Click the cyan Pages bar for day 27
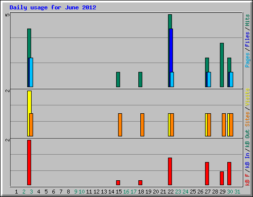Screen dimensions: 253x197 (209, 79)
